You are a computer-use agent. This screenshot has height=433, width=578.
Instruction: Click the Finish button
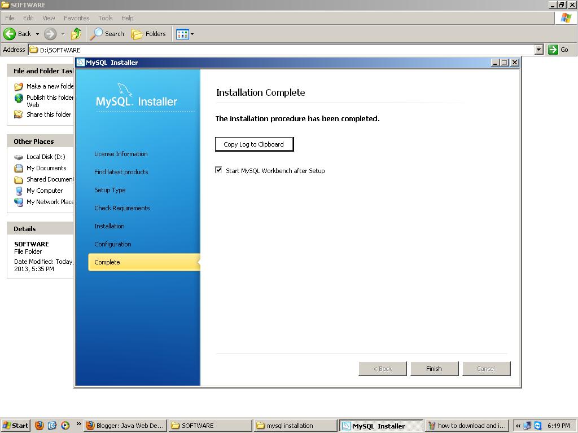click(434, 368)
